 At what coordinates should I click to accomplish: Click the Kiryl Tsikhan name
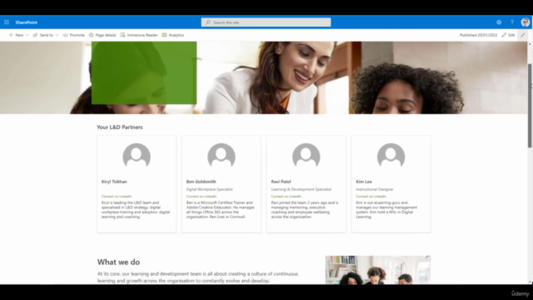[x=114, y=182]
